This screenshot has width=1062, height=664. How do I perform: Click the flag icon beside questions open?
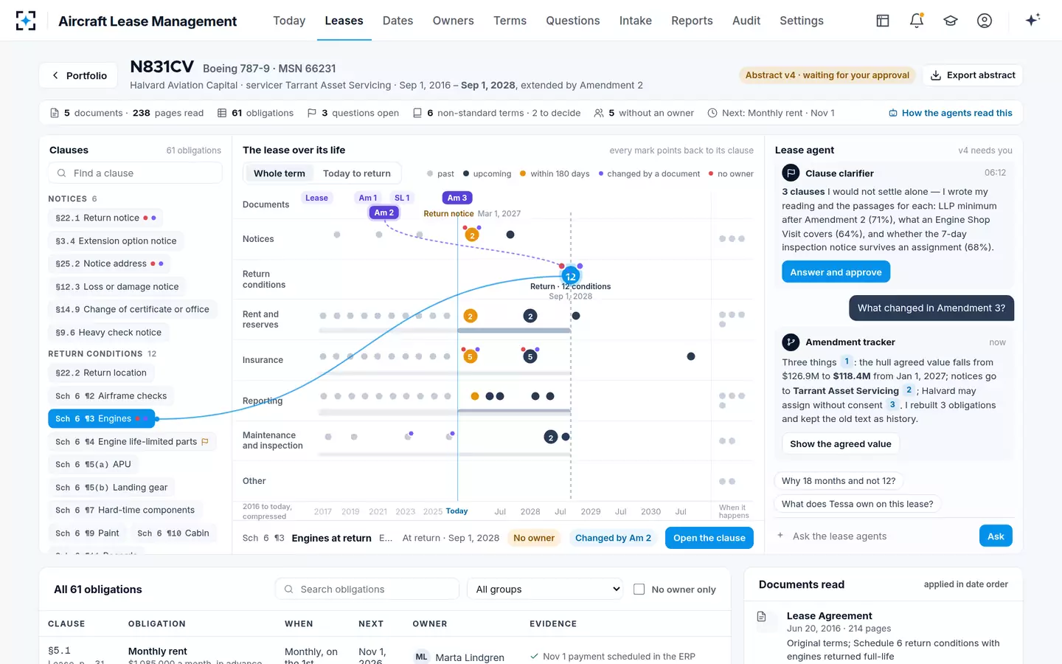point(312,113)
